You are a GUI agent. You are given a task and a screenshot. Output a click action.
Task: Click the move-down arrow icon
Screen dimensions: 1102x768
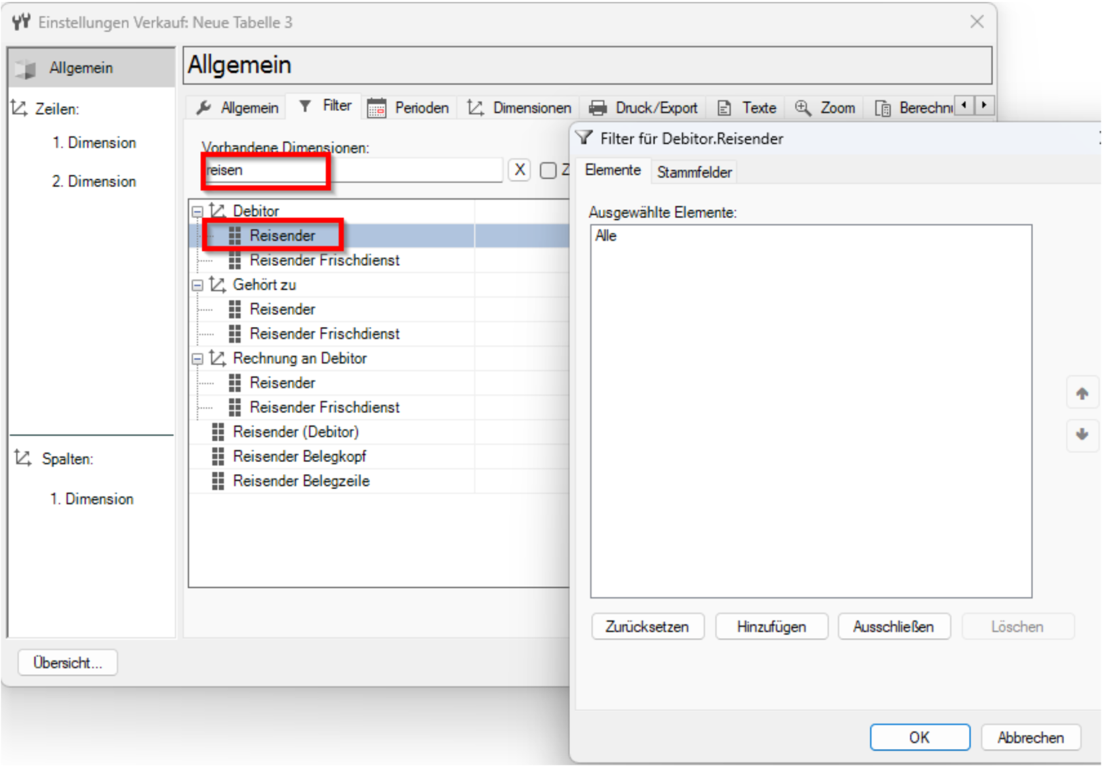(x=1082, y=434)
